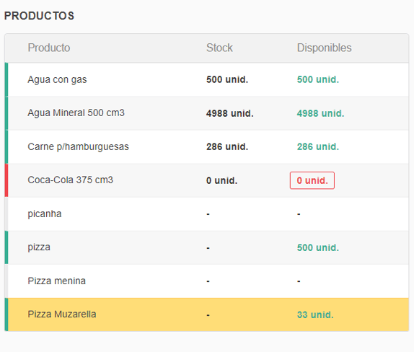The width and height of the screenshot is (414, 352).
Task: Click green 500 unid. in pizza row
Action: coord(318,247)
